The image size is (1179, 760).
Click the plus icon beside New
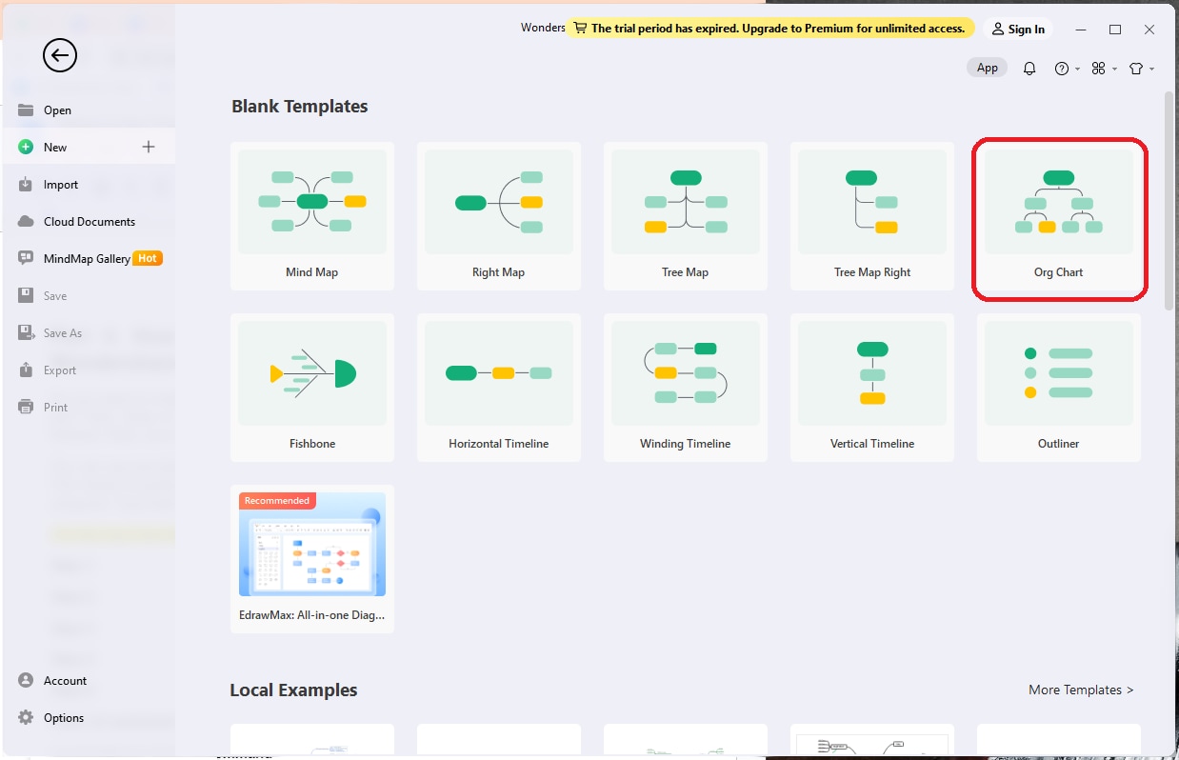pos(149,147)
